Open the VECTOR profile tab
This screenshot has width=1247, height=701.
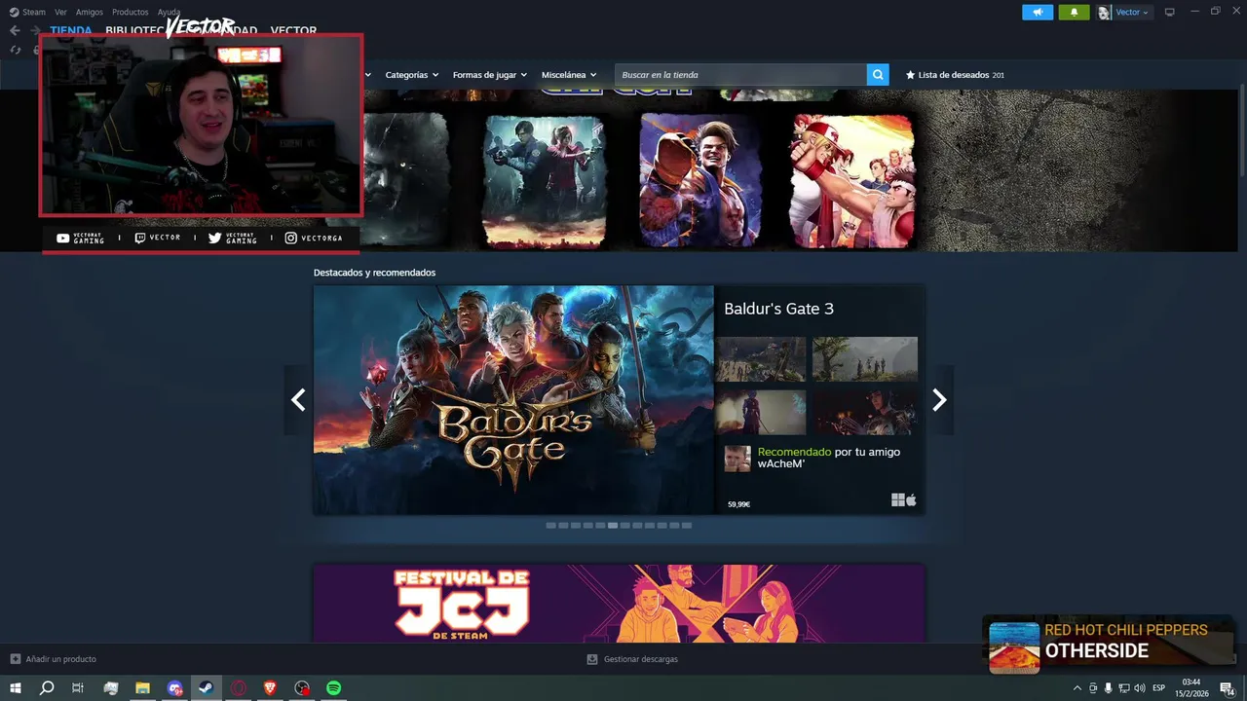point(293,31)
